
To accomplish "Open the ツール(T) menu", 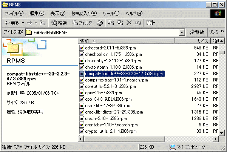I will [x=111, y=14].
